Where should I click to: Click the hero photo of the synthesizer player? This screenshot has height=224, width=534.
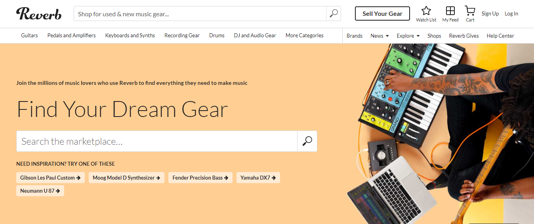click(x=440, y=134)
